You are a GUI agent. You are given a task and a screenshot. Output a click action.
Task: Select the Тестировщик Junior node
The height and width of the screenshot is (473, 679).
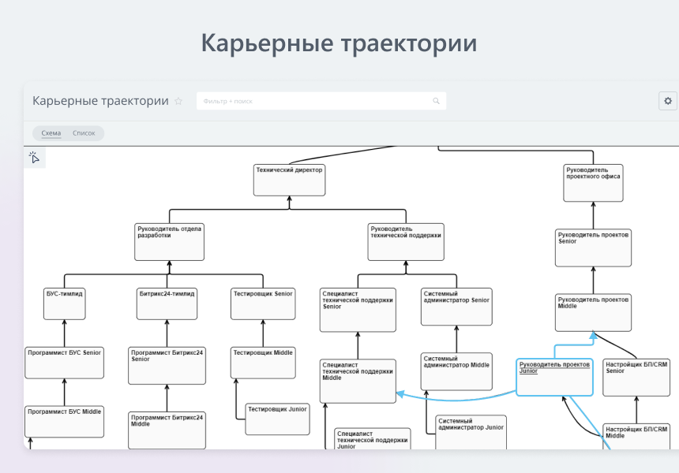(x=276, y=419)
